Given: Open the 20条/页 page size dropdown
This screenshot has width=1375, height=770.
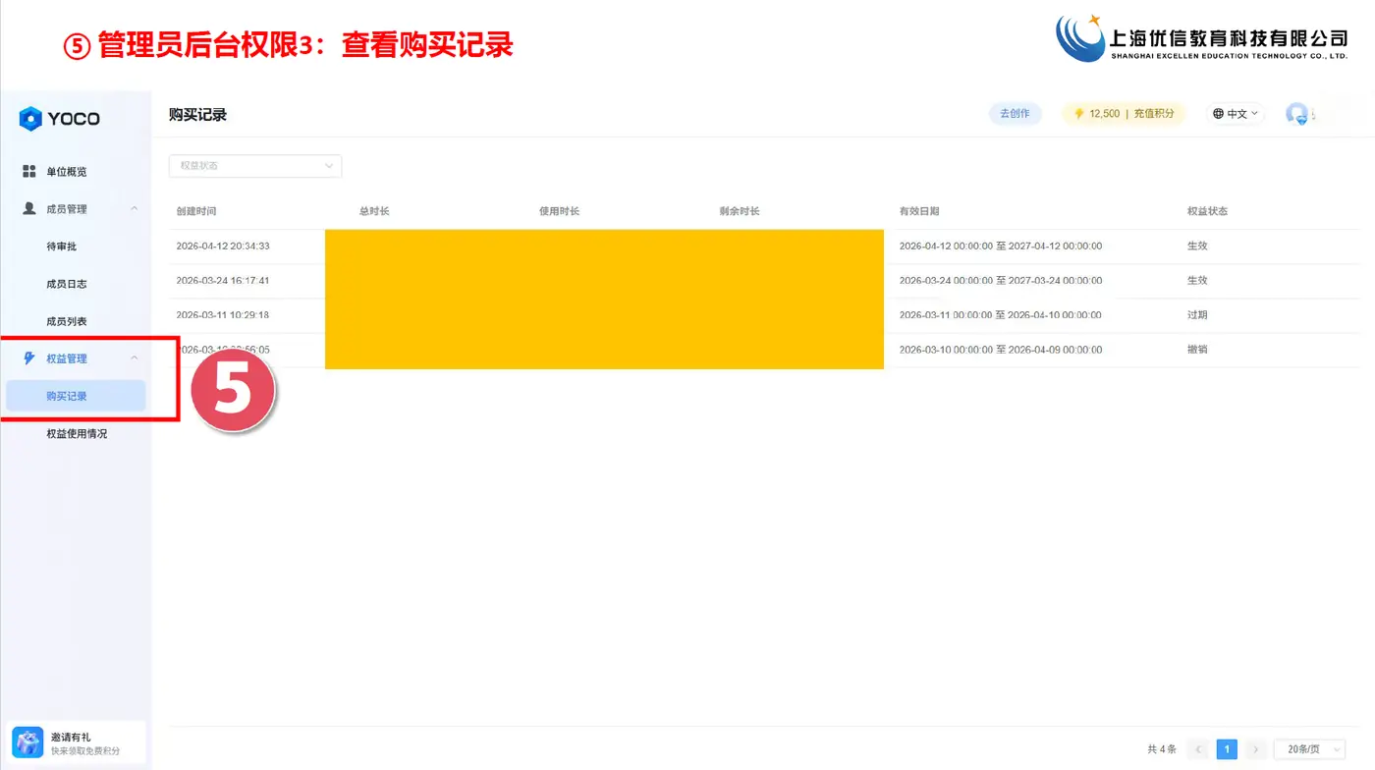Looking at the screenshot, I should point(1310,749).
